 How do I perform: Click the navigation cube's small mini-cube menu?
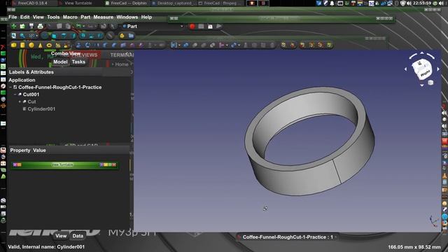430,83
